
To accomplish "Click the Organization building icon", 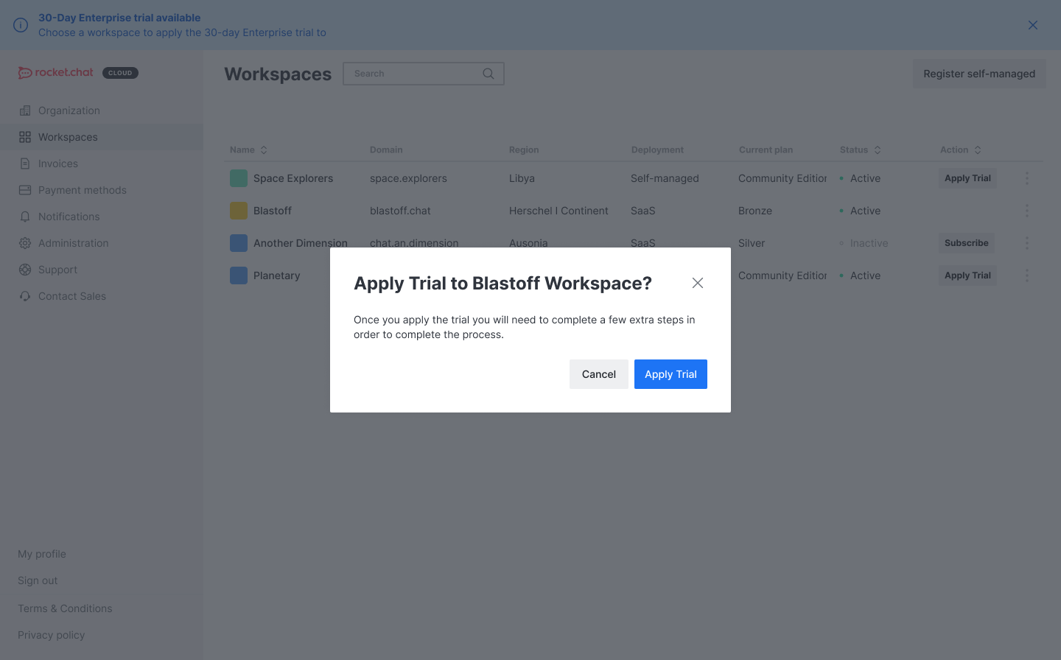I will tap(25, 110).
